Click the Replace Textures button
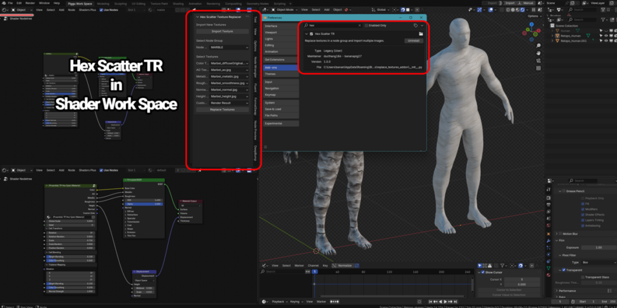Viewport: 617px width, 308px height. [x=222, y=109]
